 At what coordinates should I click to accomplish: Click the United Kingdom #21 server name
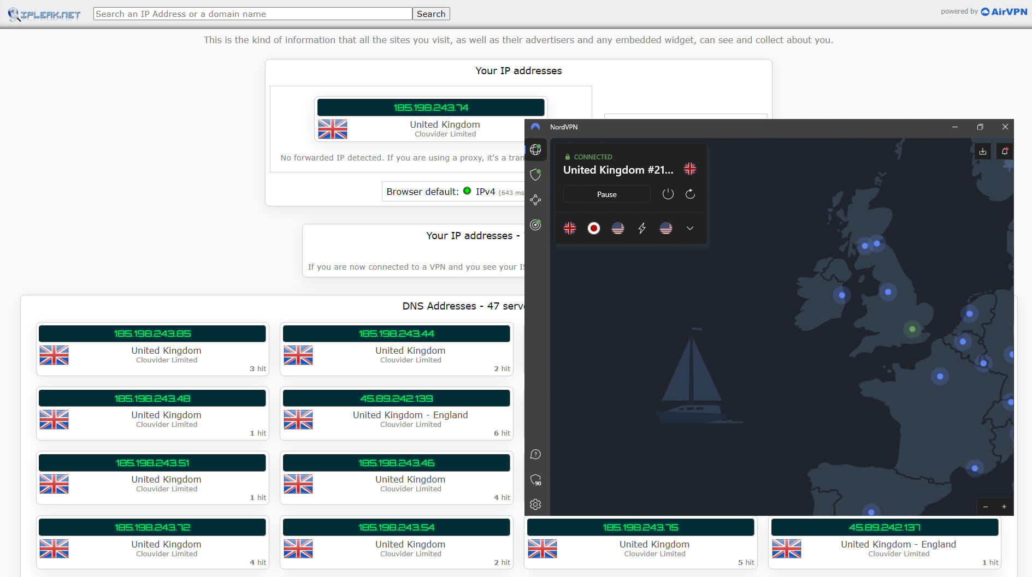[618, 170]
